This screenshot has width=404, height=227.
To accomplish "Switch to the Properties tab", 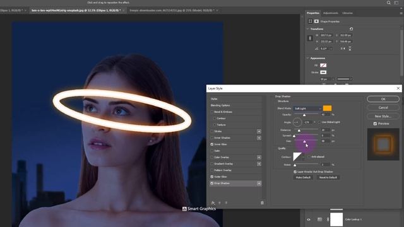I will [313, 13].
